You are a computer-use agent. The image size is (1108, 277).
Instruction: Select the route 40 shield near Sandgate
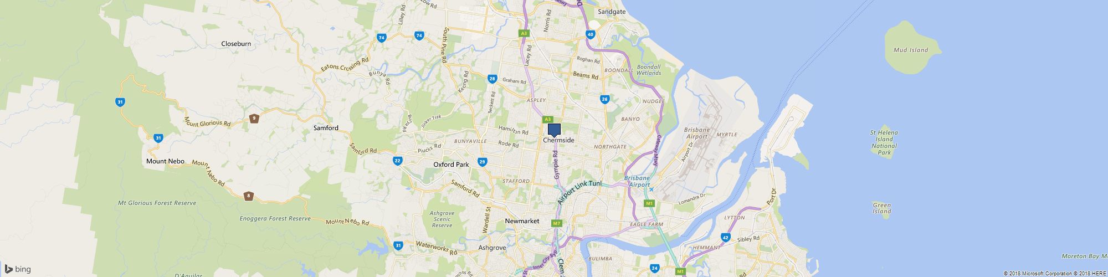tap(591, 34)
